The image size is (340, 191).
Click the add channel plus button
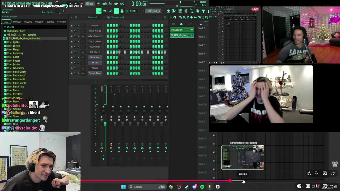pos(95,82)
